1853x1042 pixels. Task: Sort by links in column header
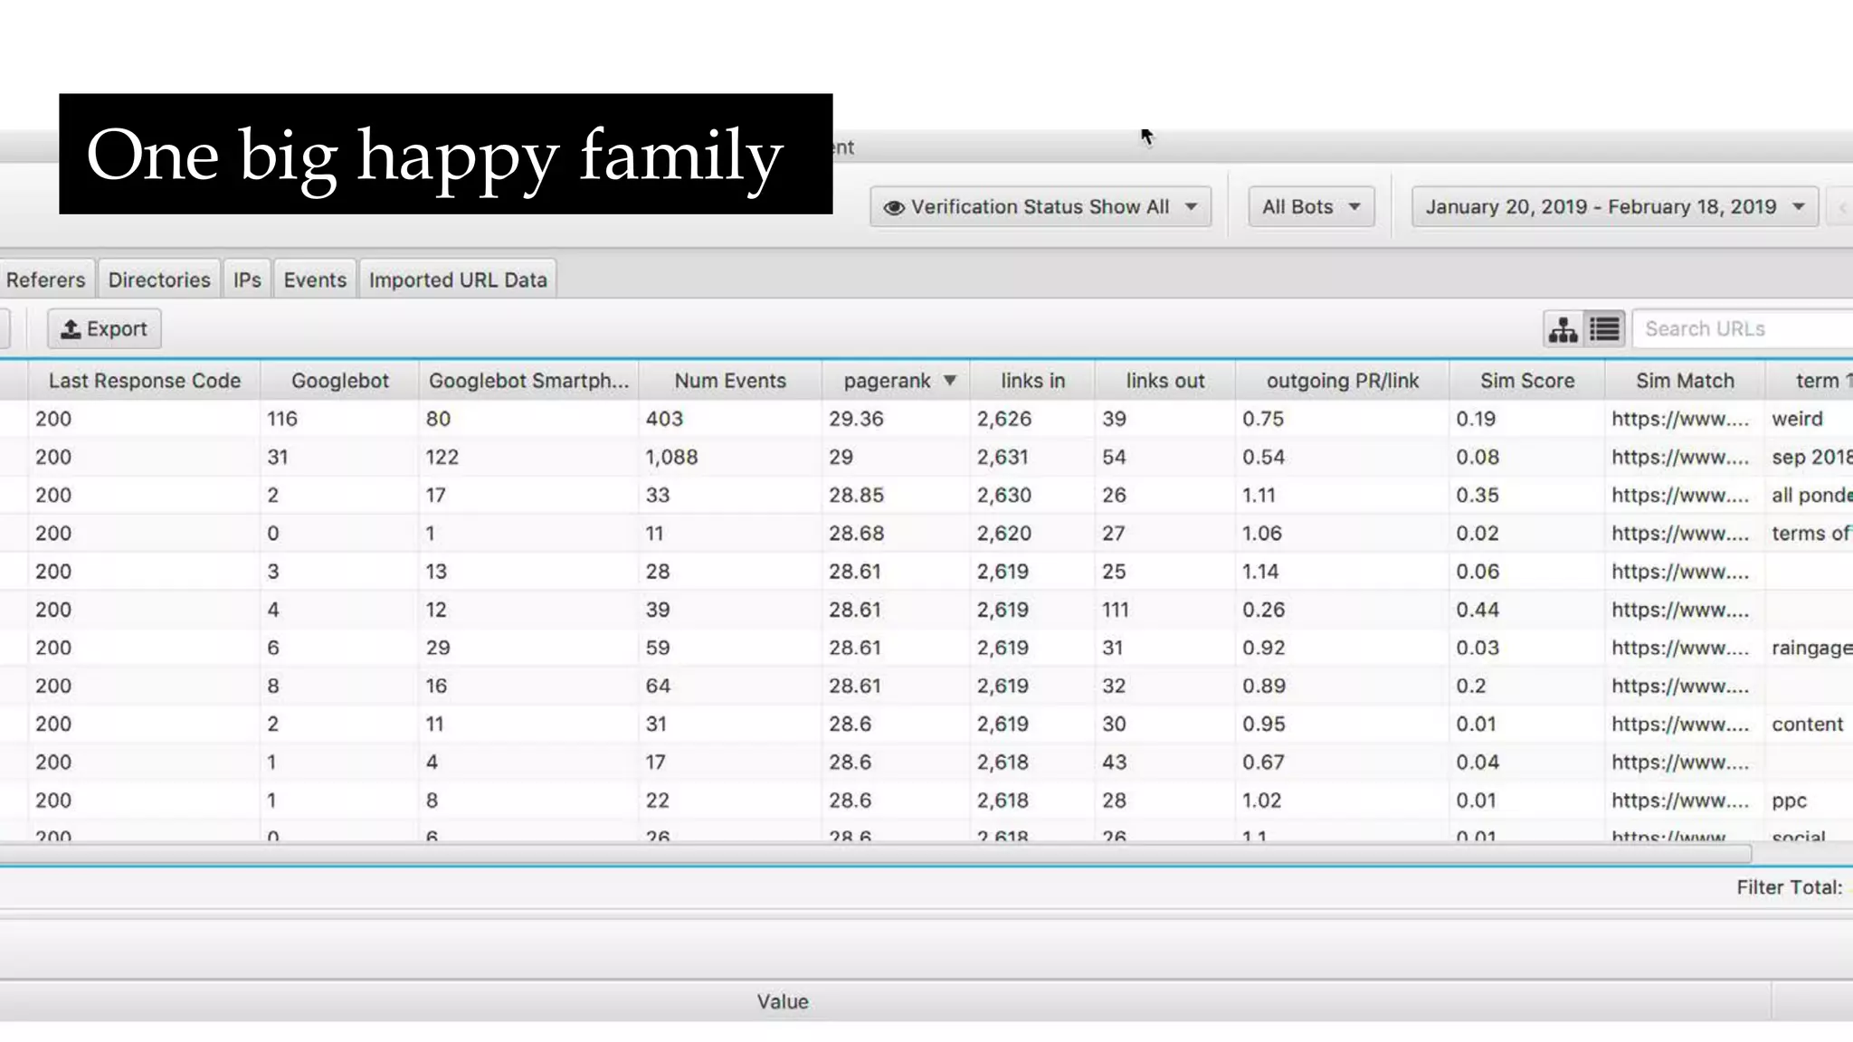(x=1032, y=381)
